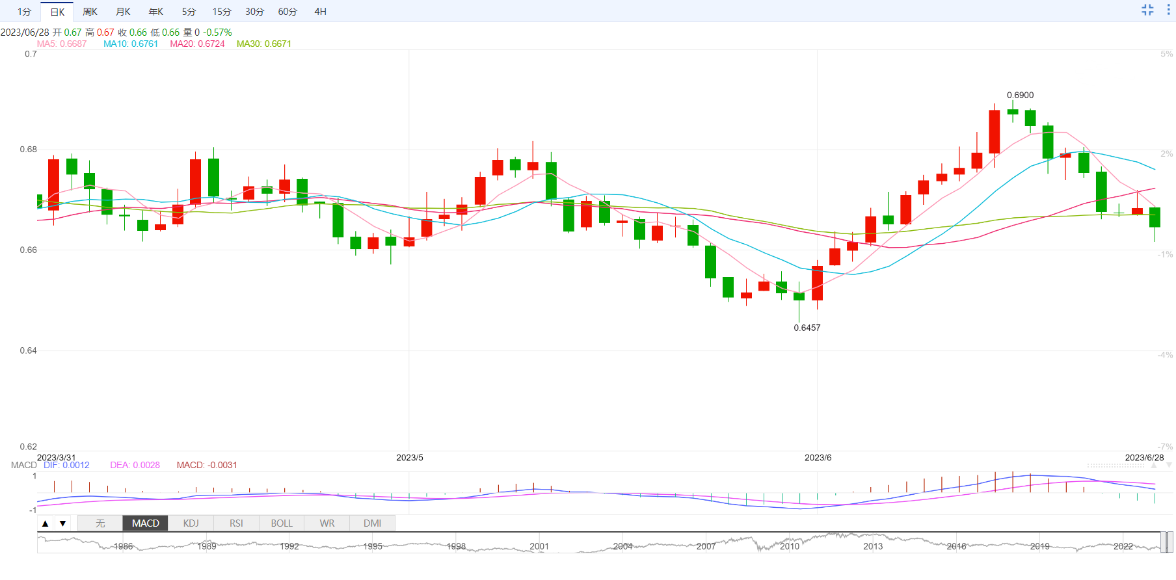1176x580 pixels.
Task: Turn off indicators with the 无 option
Action: click(x=100, y=523)
